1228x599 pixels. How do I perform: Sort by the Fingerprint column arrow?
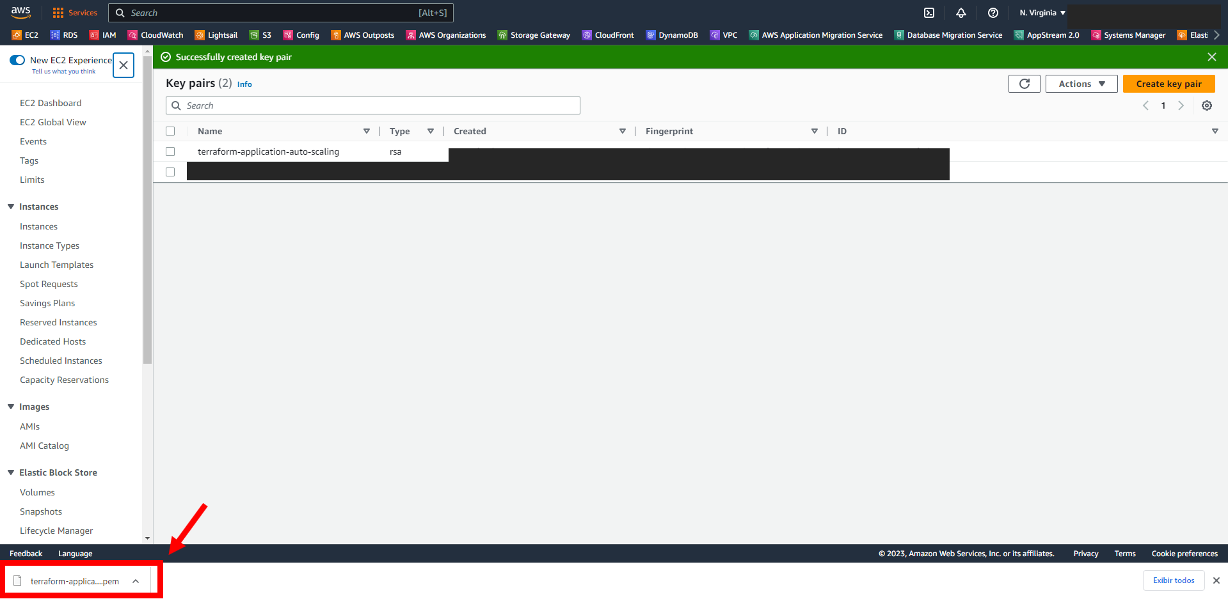point(815,131)
